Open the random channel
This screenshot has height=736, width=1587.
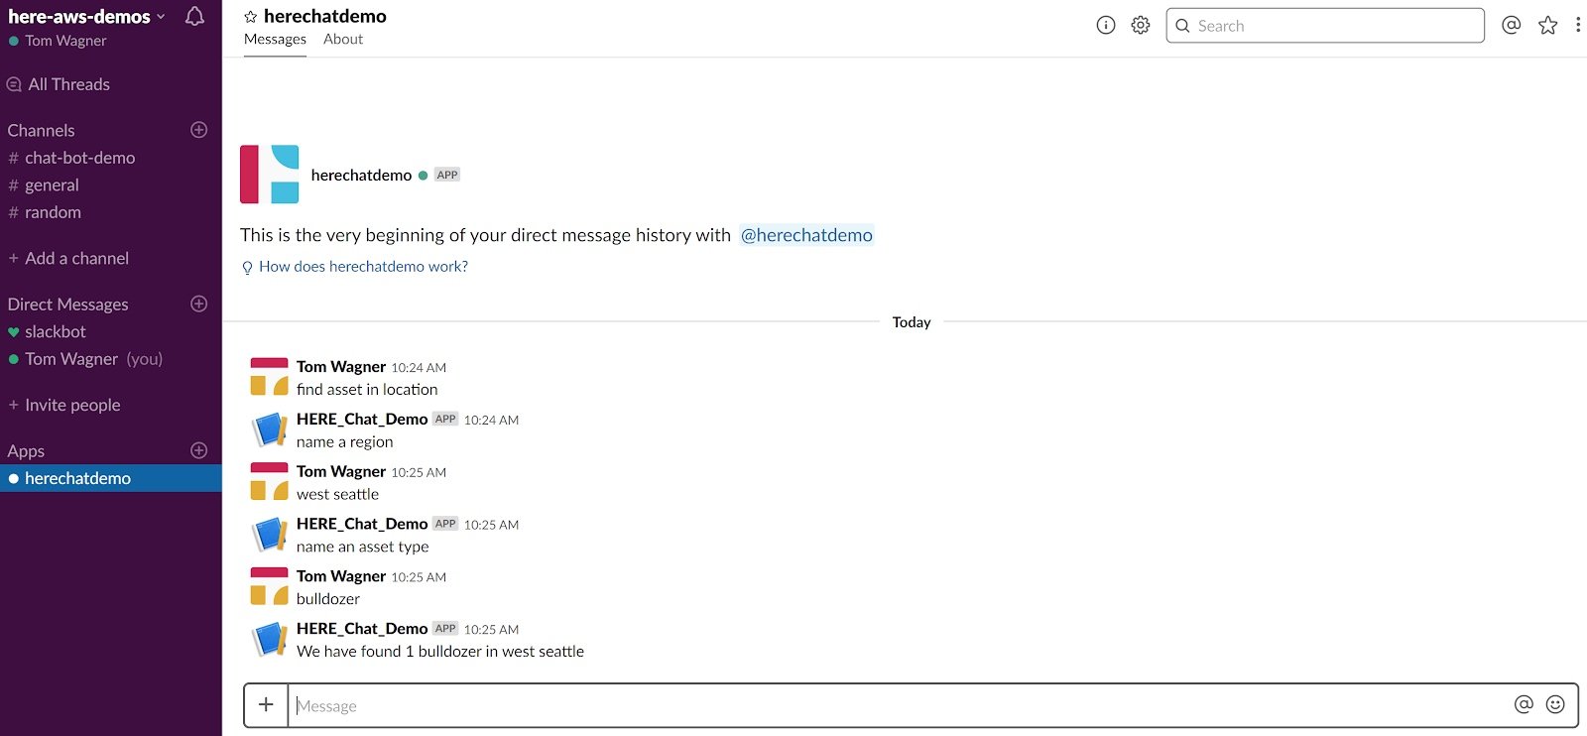[x=45, y=212]
